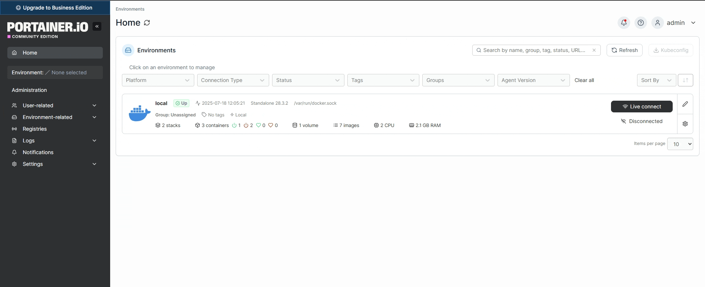Open the admin user account menu
This screenshot has width=705, height=287.
[x=675, y=23]
